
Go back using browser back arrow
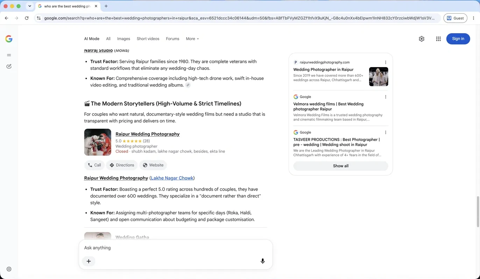point(7,18)
